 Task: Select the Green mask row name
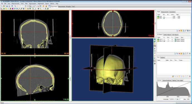(160, 16)
